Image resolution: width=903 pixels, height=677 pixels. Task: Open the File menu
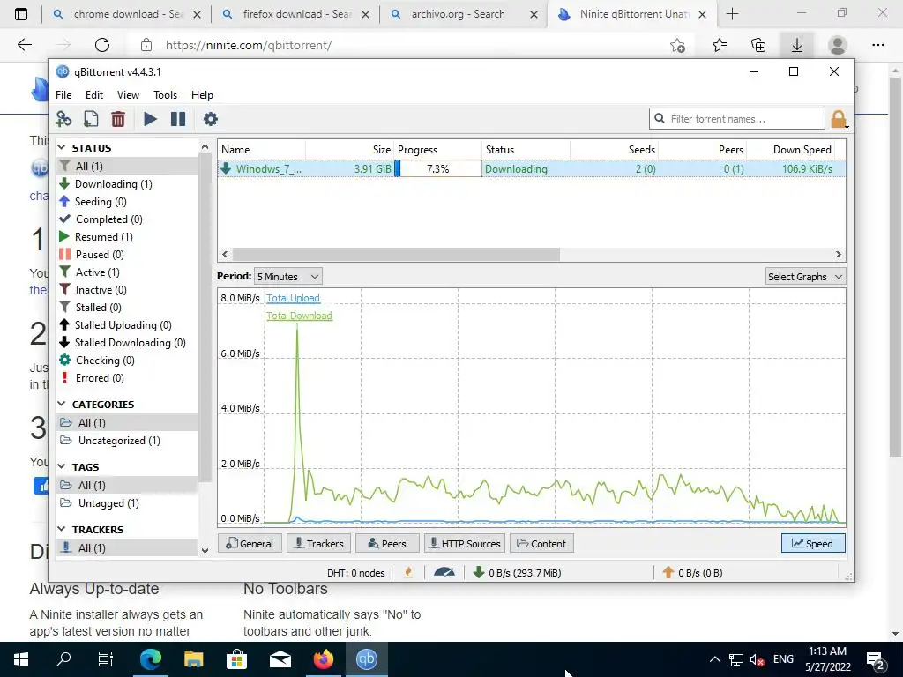coord(63,95)
